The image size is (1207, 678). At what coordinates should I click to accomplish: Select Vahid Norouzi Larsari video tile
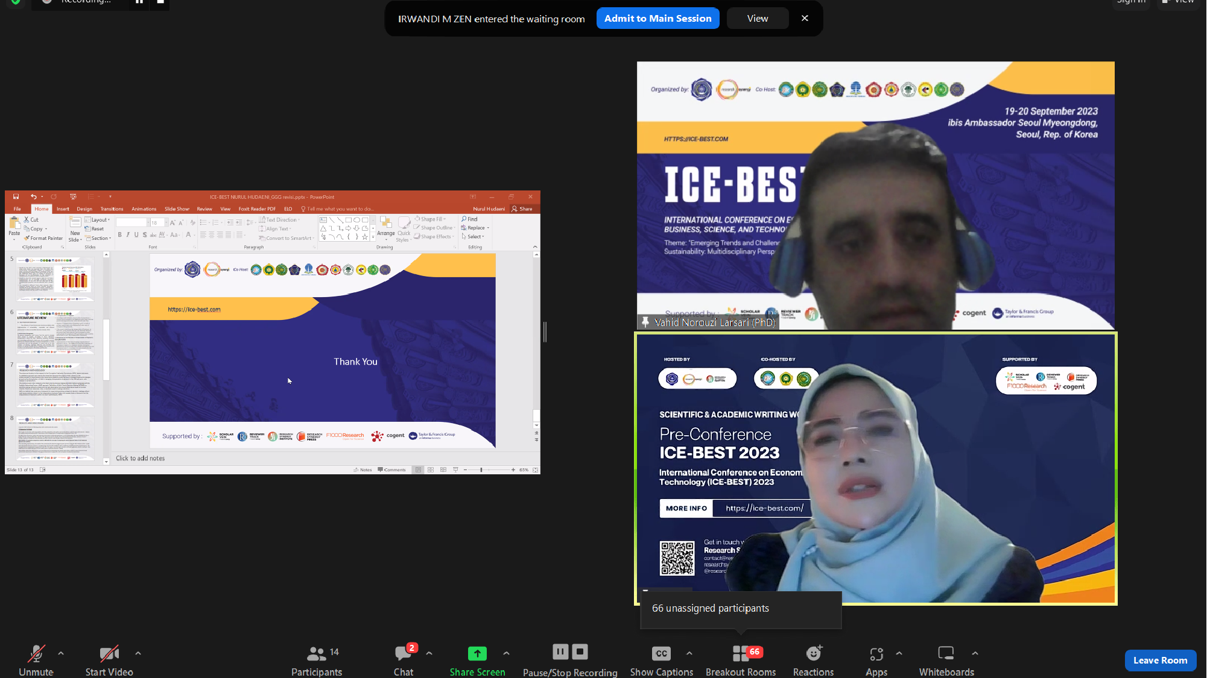875,195
